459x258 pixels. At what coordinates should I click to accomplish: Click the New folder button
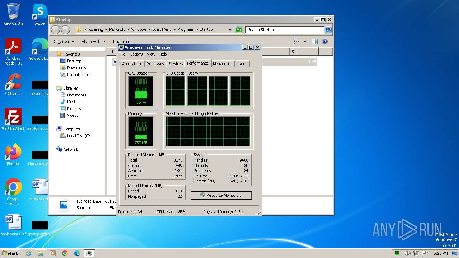[122, 42]
